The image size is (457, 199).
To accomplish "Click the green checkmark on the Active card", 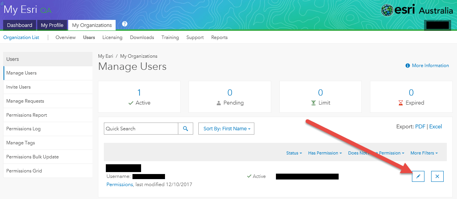I will [x=131, y=103].
